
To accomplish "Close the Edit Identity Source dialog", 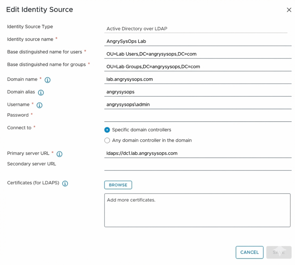I will click(x=289, y=10).
